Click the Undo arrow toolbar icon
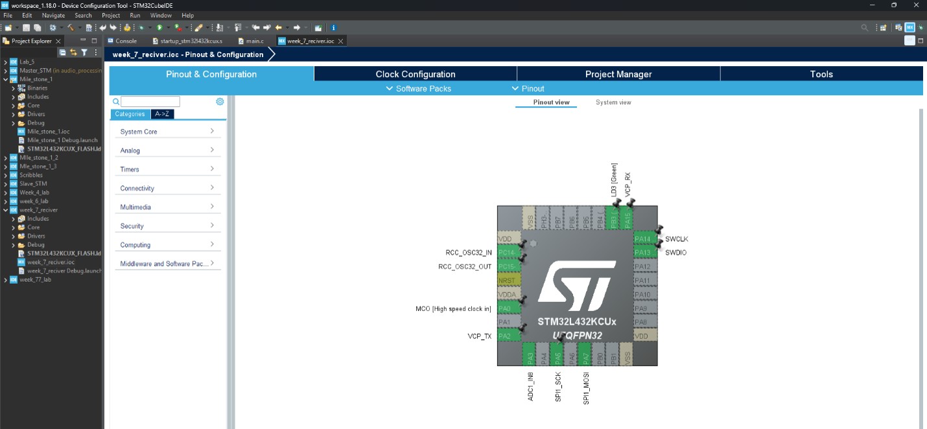Image resolution: width=927 pixels, height=429 pixels. point(102,28)
